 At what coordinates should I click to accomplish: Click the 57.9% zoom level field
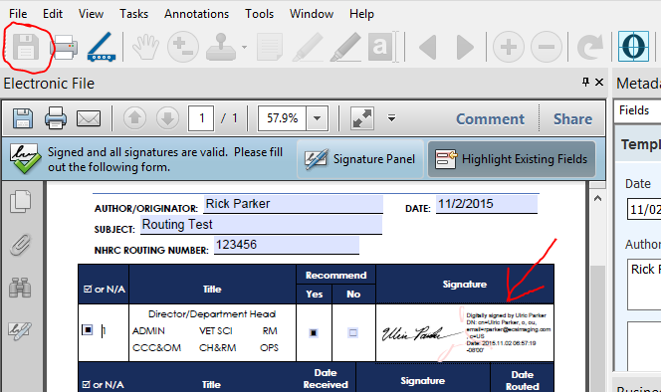tap(283, 118)
